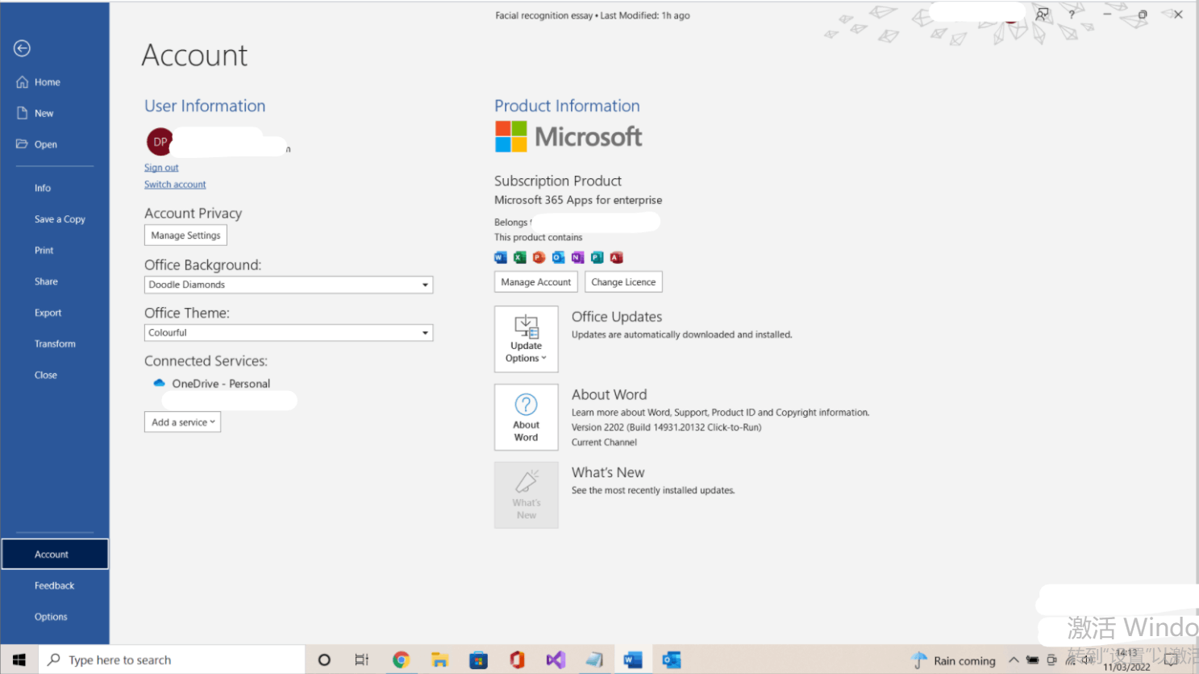Click the Switch account link
The image size is (1199, 674).
tap(175, 185)
